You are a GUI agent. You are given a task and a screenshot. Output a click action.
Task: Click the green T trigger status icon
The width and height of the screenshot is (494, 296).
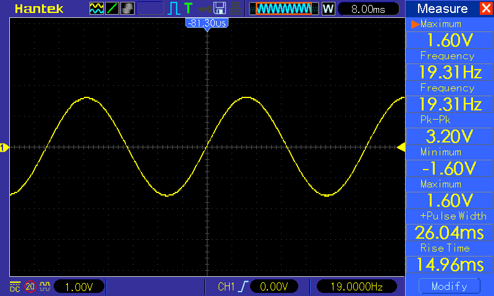click(x=188, y=8)
